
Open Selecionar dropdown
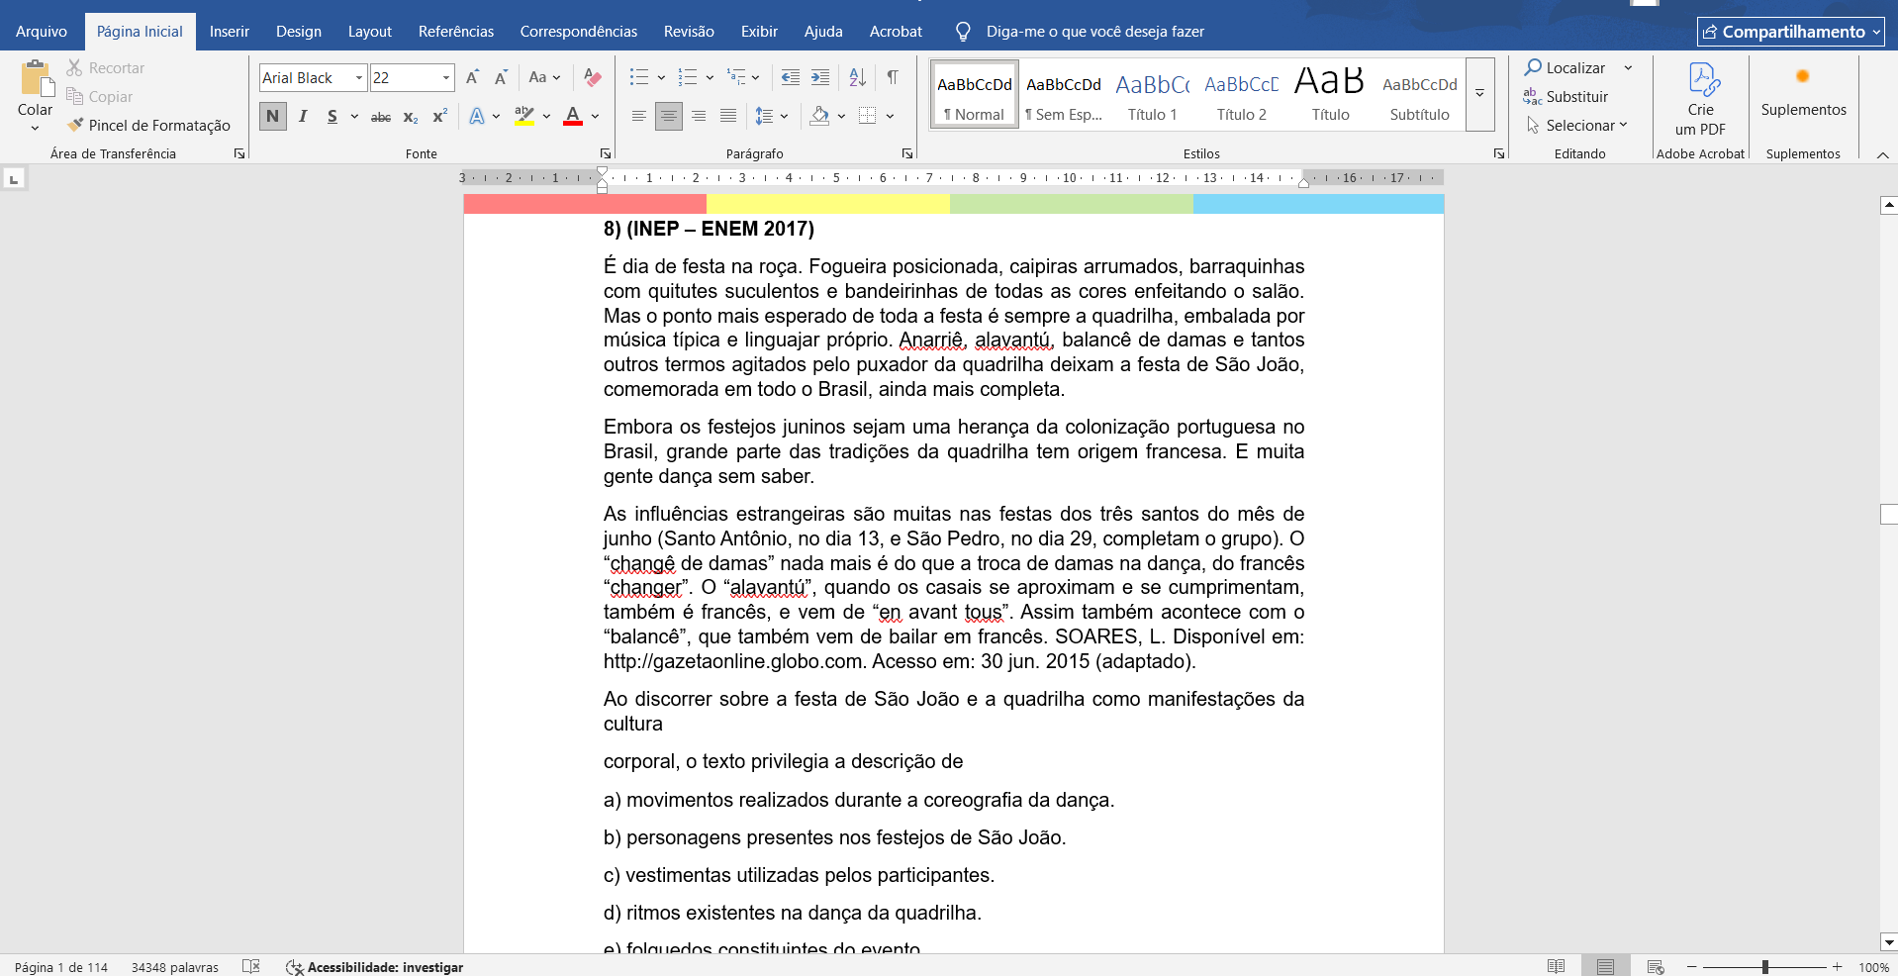coord(1577,125)
